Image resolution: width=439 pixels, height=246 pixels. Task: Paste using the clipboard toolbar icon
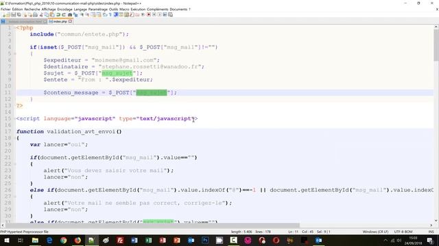(52, 14)
